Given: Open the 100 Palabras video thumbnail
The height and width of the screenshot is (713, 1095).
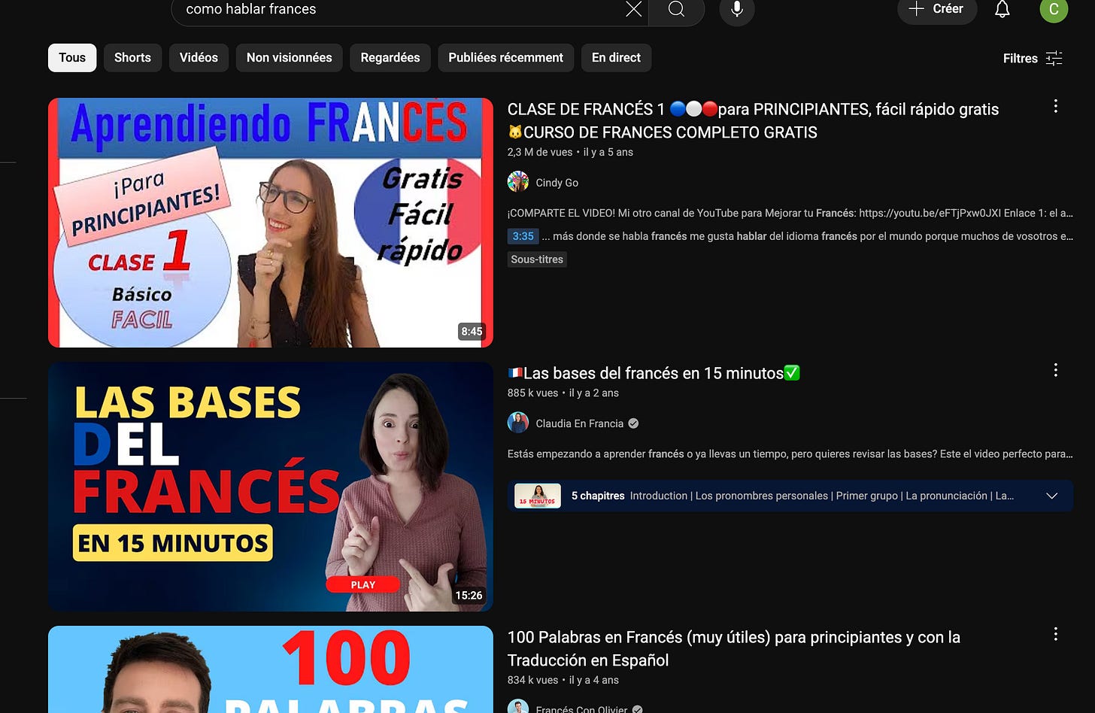Looking at the screenshot, I should click(x=271, y=669).
